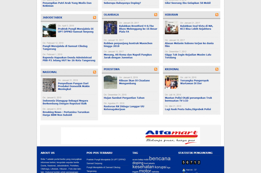
Task: Click the visitor counter digits 56712
Action: 191,162
